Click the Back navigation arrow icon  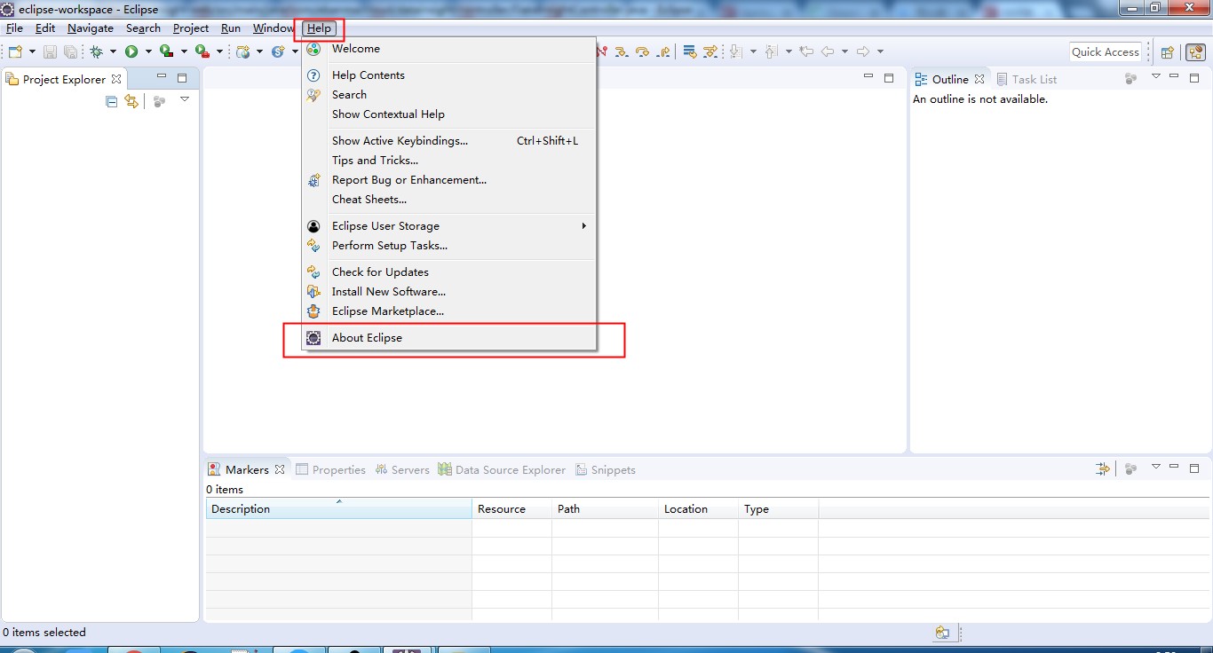coord(828,51)
